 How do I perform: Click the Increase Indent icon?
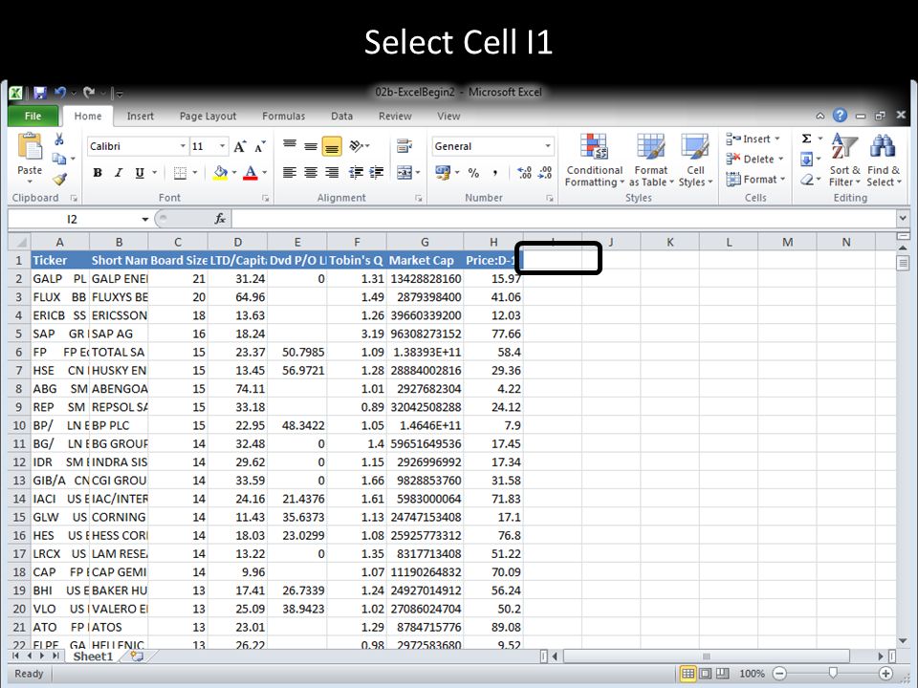click(x=377, y=173)
